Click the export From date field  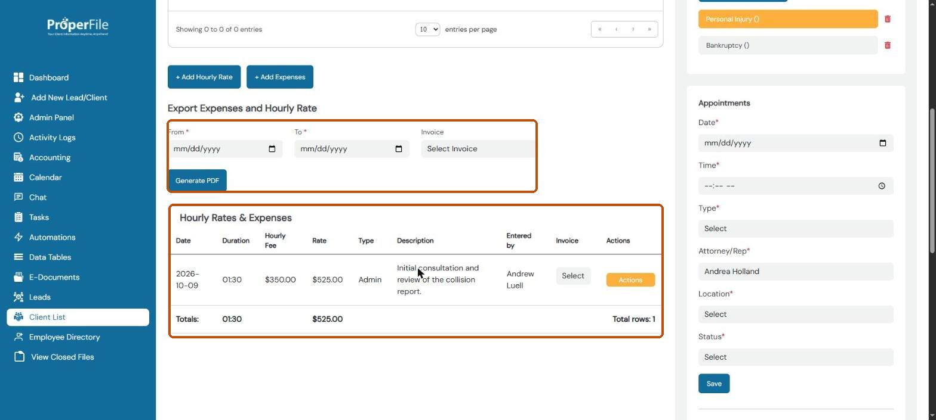tap(225, 149)
